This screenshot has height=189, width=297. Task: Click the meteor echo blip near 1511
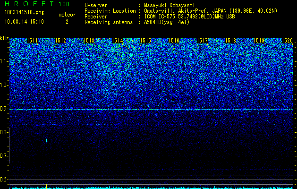(x=47, y=141)
